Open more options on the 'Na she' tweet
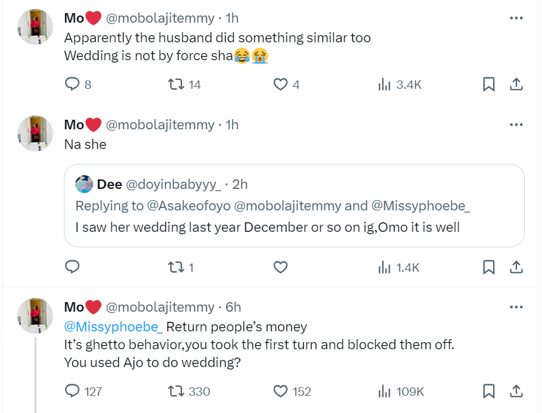Viewport: 542px width, 413px height. click(516, 125)
